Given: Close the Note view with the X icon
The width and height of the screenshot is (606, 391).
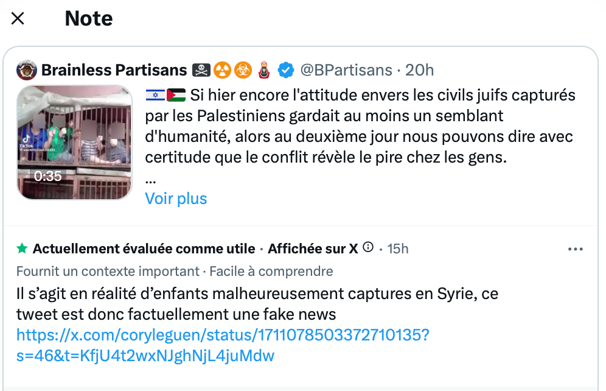Looking at the screenshot, I should tap(18, 18).
